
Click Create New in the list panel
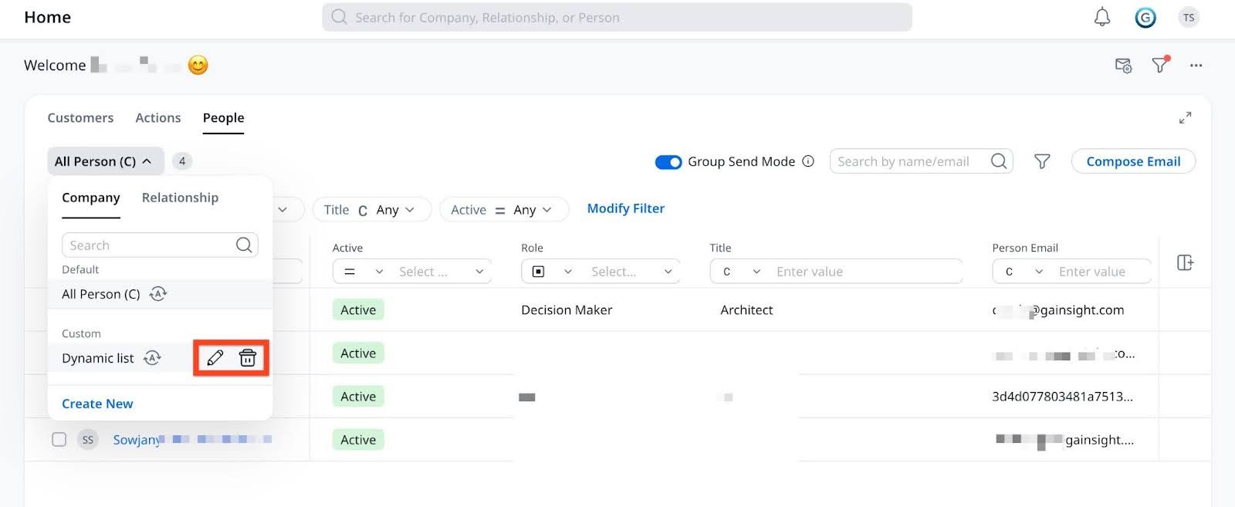(x=97, y=404)
